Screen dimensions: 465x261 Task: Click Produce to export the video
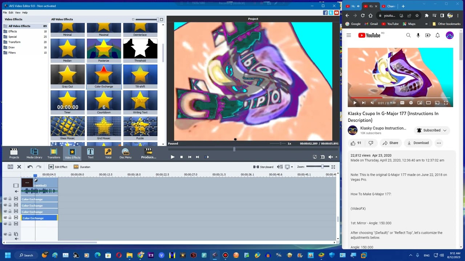tap(148, 153)
